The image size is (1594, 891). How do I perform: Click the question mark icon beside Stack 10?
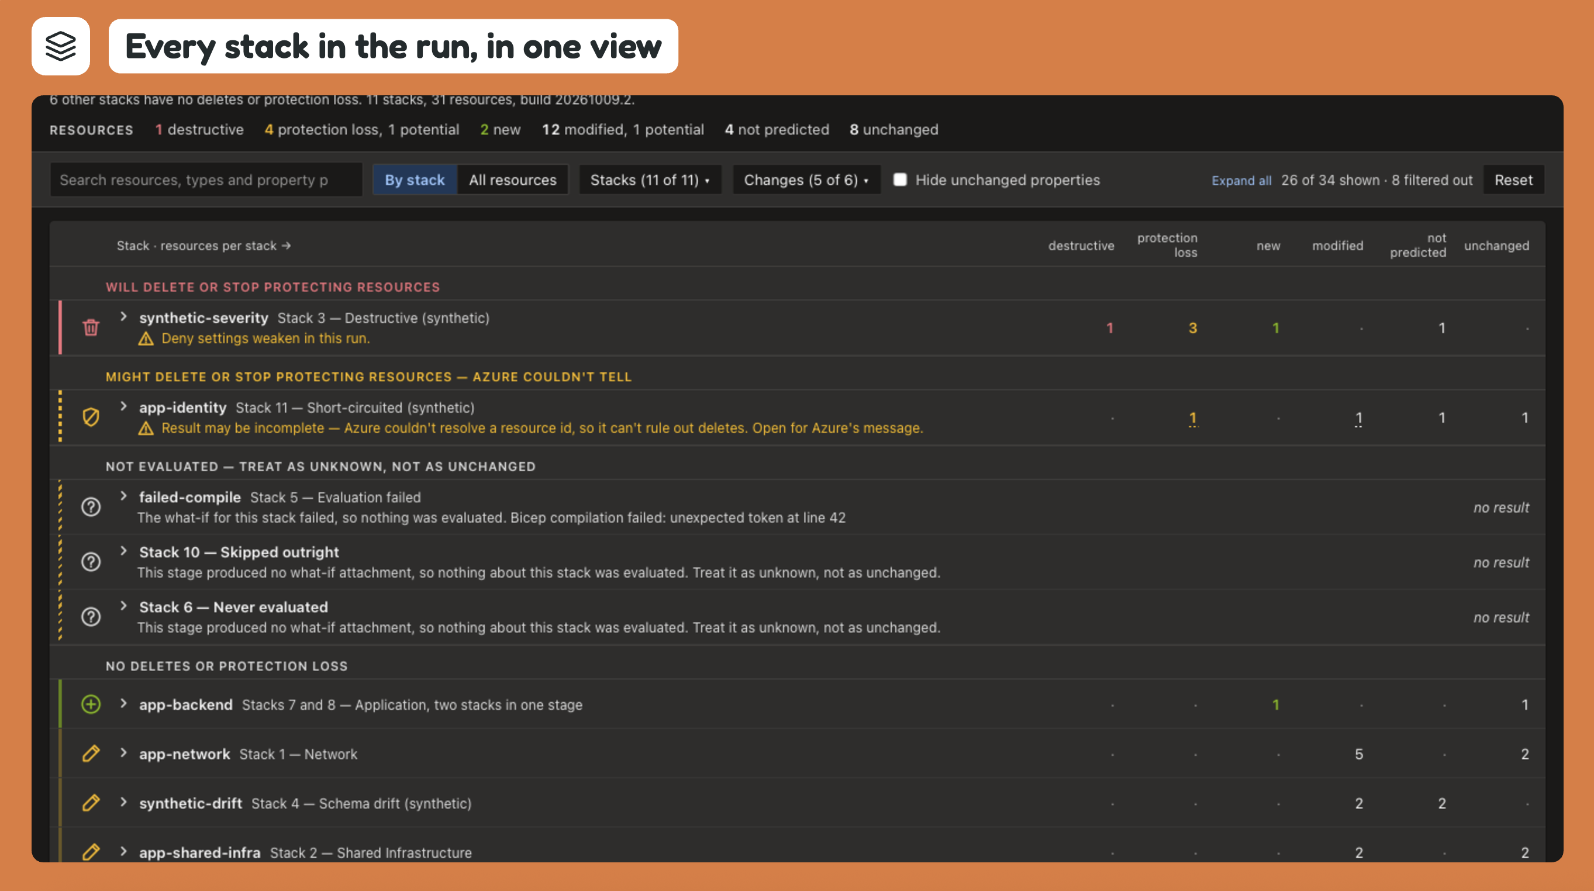click(x=91, y=562)
